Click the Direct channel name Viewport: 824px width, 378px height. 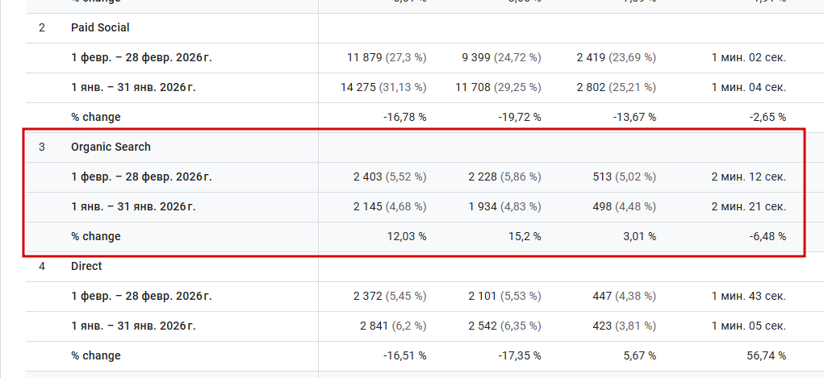[86, 266]
